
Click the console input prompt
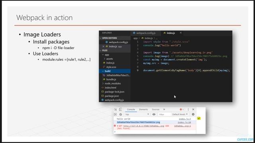[x=155, y=132]
